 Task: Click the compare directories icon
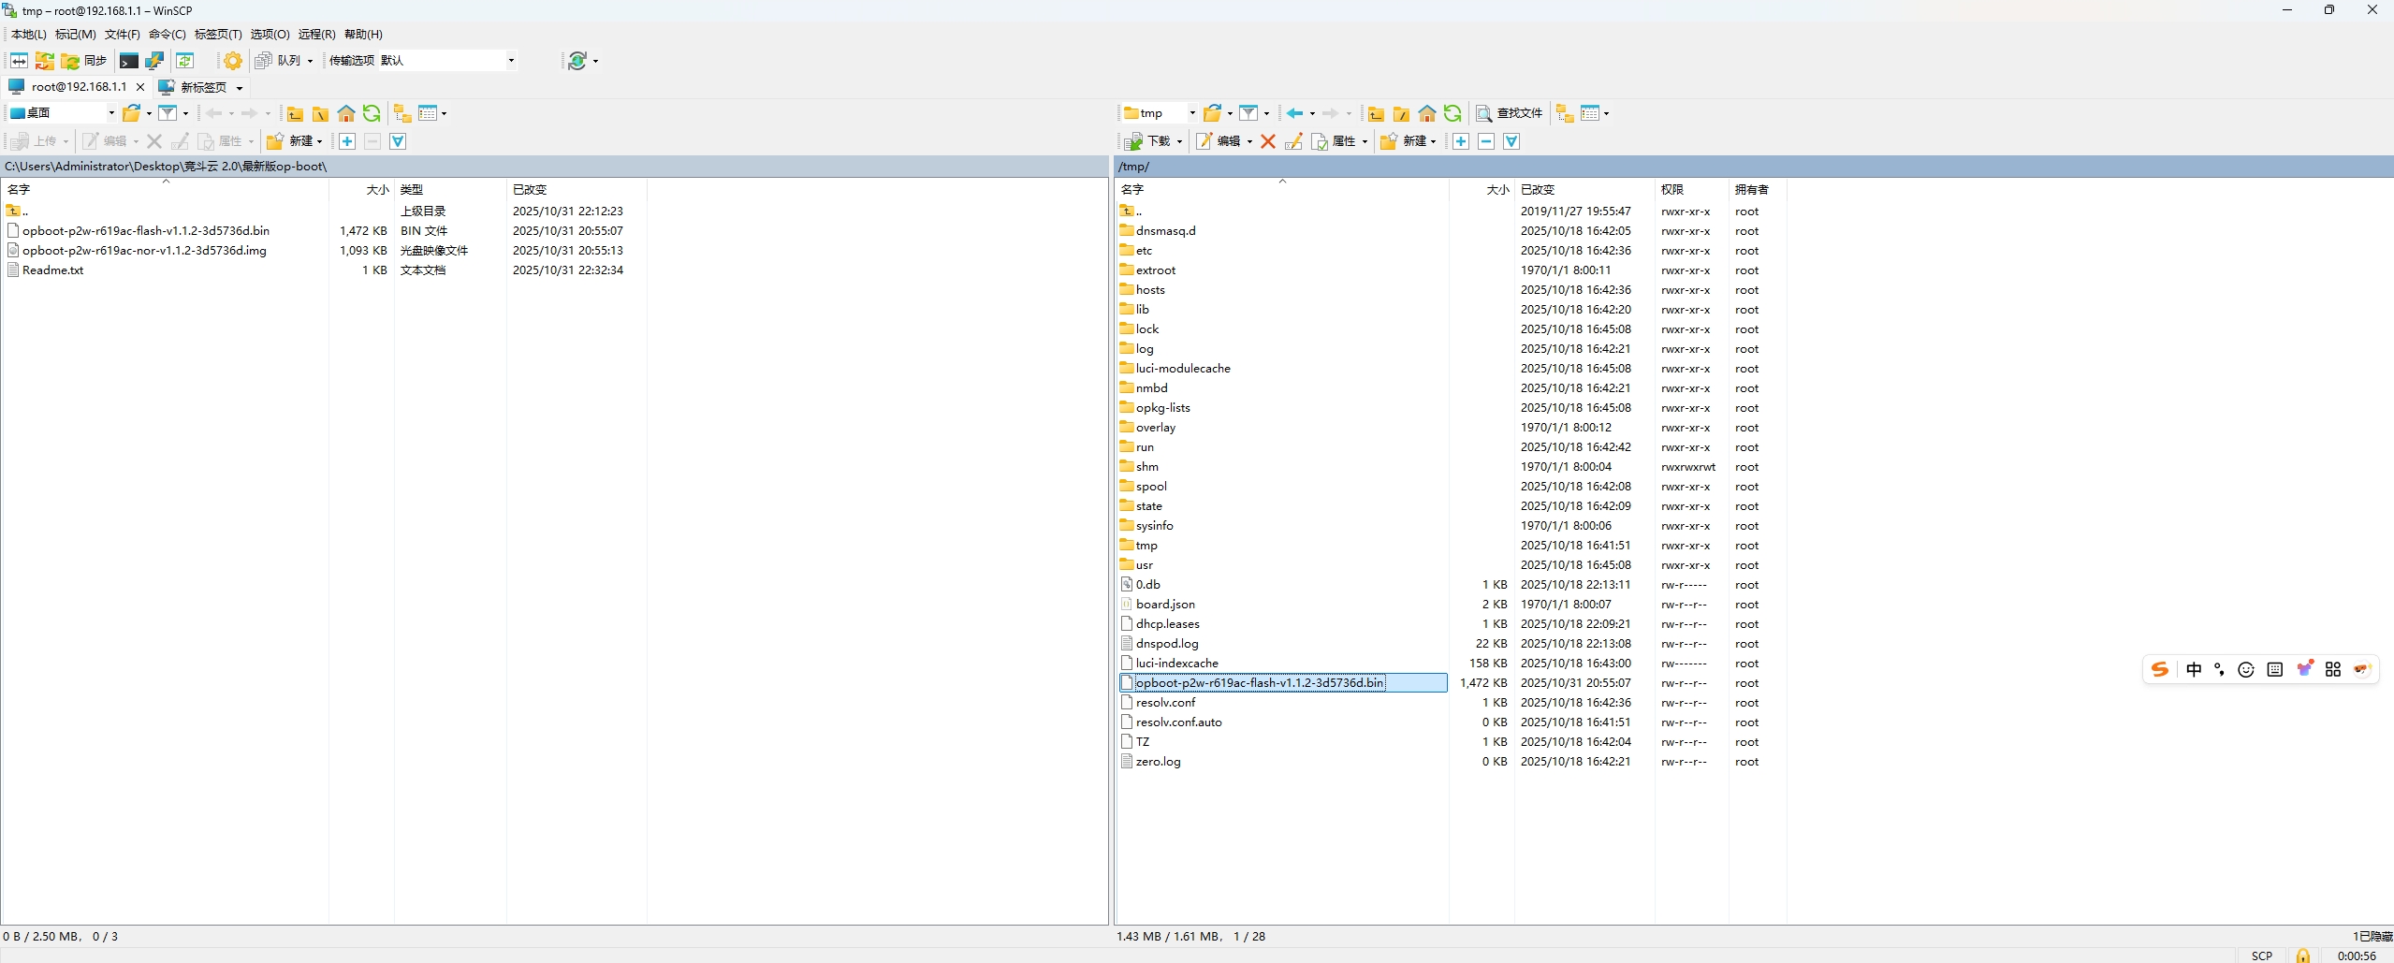coord(19,61)
